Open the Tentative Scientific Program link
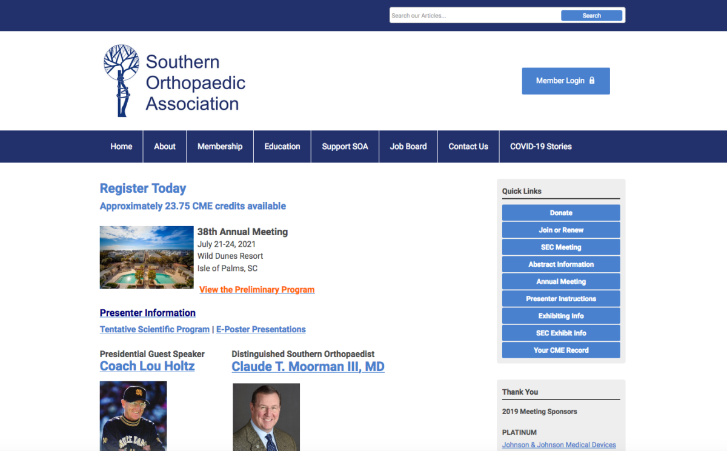Screen dimensions: 727x451 154,329
